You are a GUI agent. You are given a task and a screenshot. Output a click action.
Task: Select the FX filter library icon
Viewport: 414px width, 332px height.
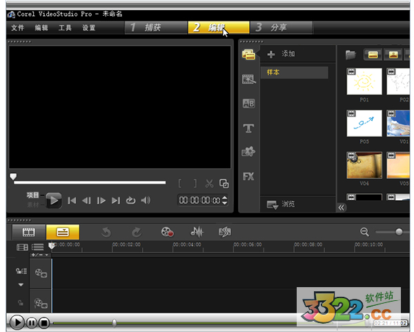tap(248, 177)
